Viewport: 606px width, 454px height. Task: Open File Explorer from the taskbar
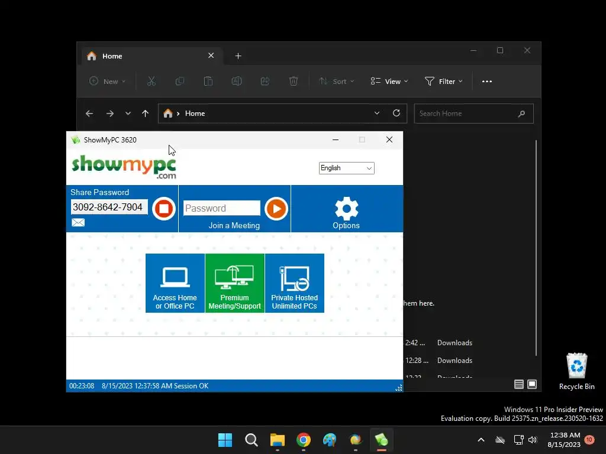click(x=278, y=440)
